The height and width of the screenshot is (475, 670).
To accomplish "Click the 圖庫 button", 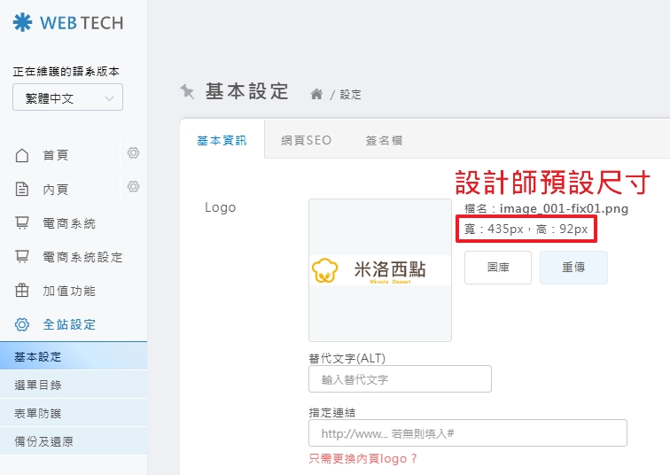I will (497, 268).
